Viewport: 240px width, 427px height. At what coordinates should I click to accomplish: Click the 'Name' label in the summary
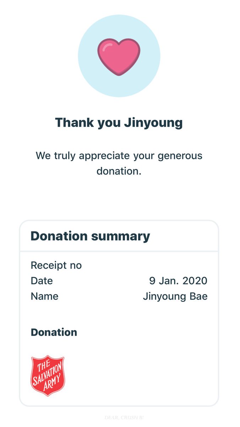tap(45, 296)
